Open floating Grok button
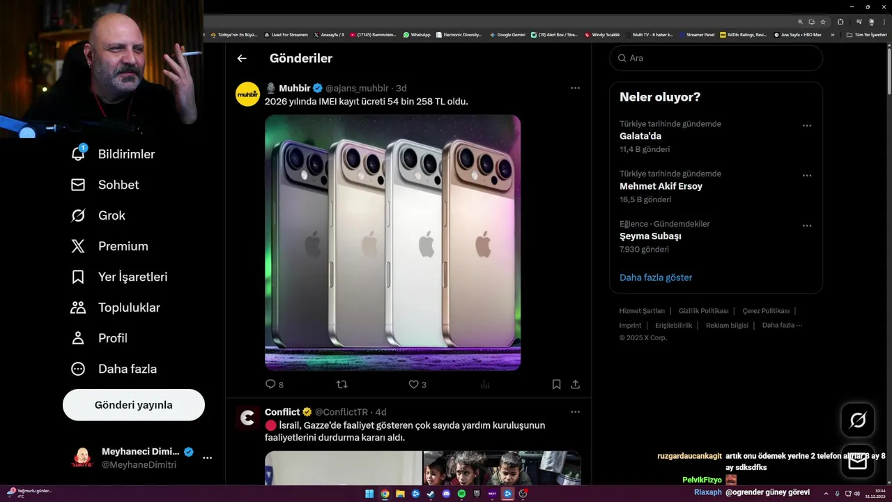The height and width of the screenshot is (502, 892). tap(858, 420)
